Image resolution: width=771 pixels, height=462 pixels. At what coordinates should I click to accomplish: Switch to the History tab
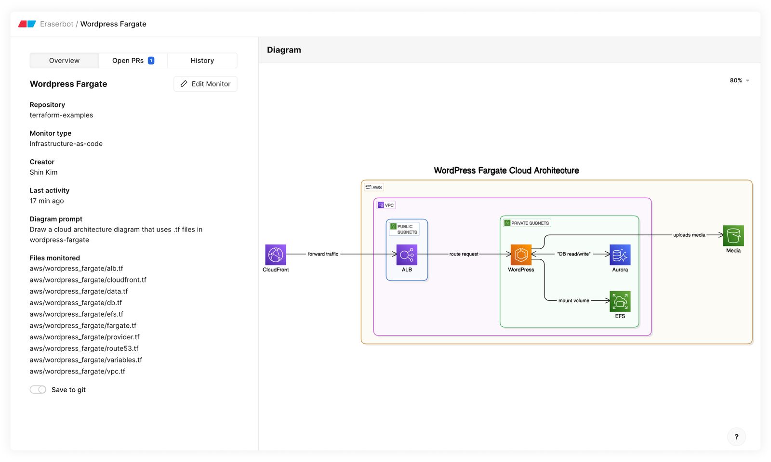tap(202, 61)
